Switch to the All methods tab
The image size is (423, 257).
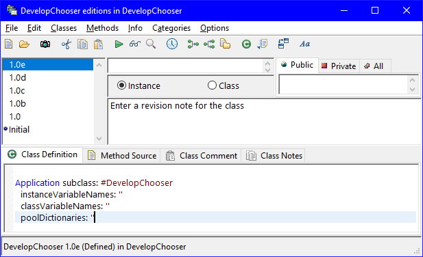tap(375, 66)
